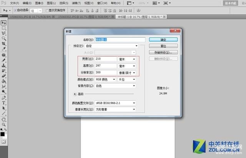Open the 视图(V) menu

(89, 3)
